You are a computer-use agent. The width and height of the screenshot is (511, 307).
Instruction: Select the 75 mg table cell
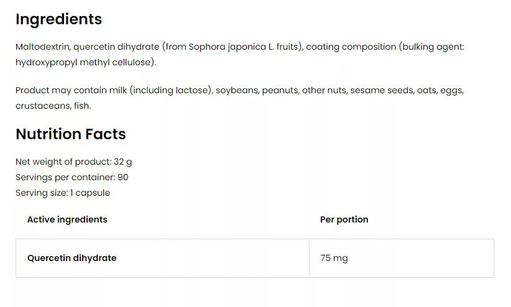coord(402,258)
